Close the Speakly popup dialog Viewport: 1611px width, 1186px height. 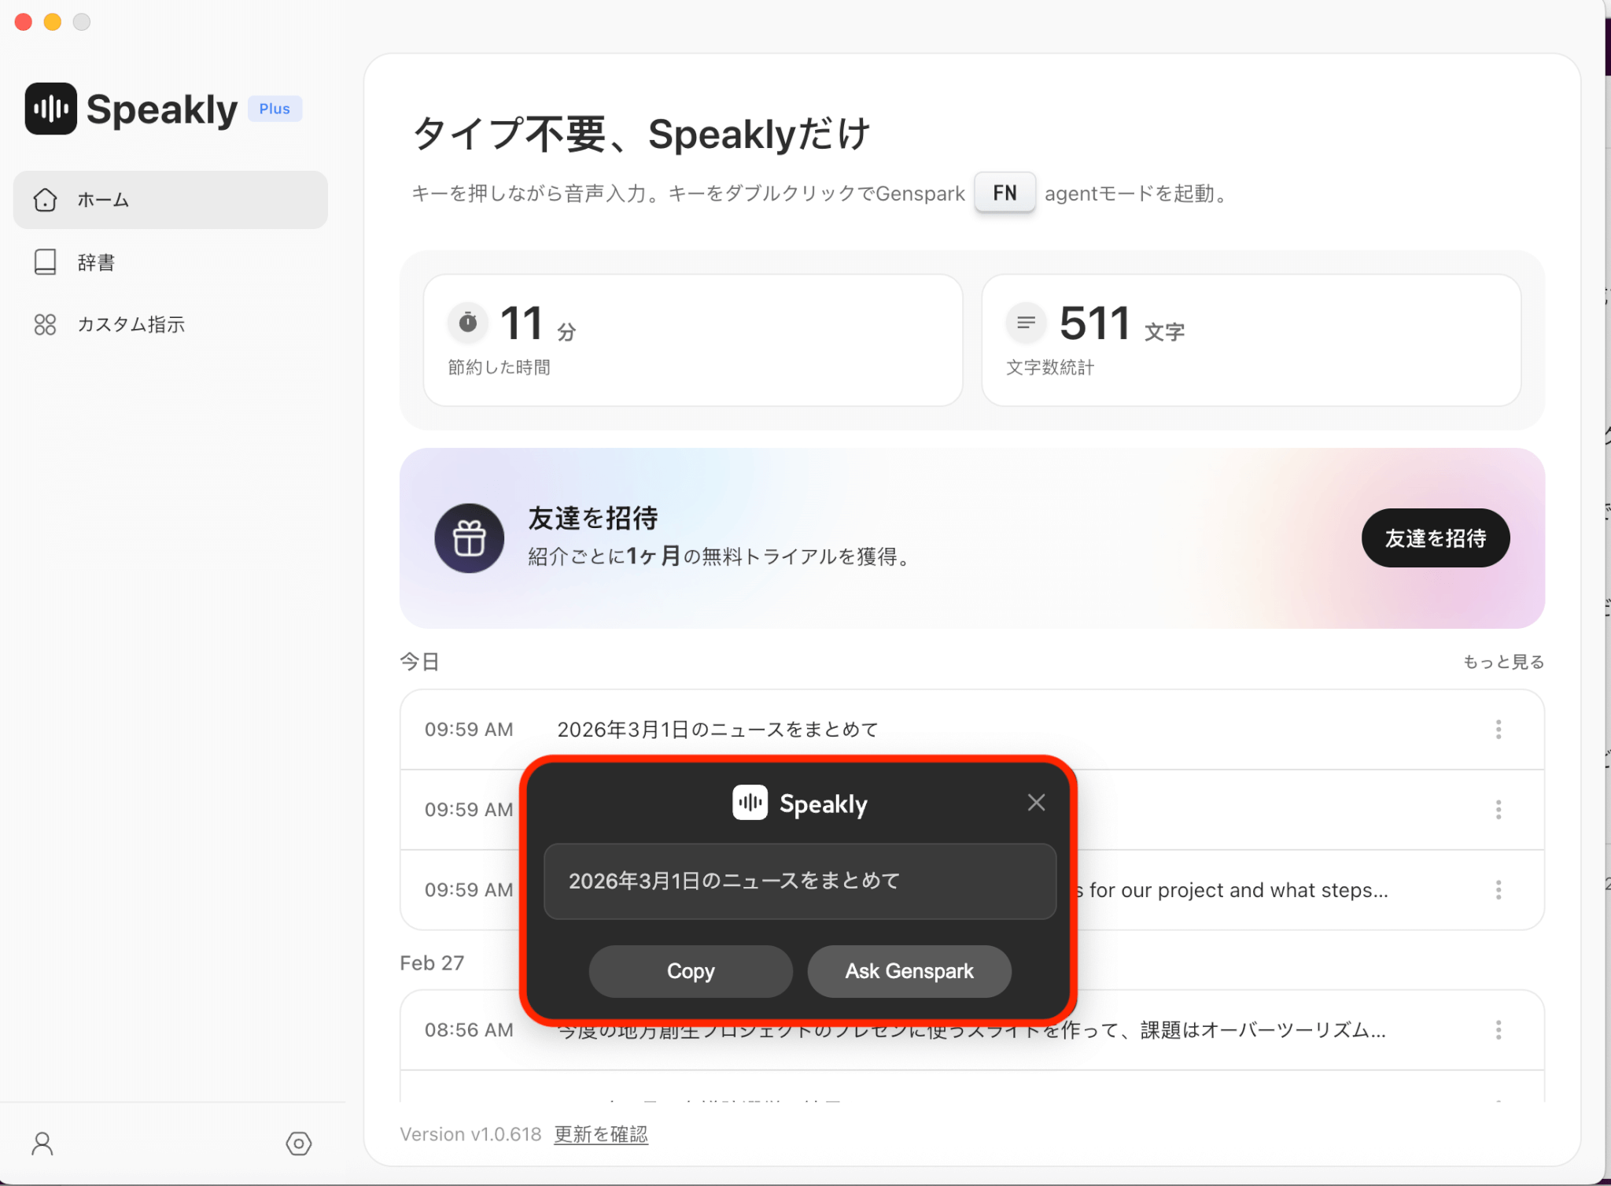[1036, 802]
